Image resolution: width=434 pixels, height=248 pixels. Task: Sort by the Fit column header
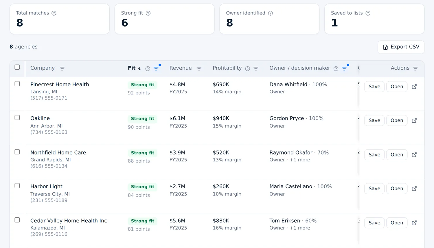(135, 68)
